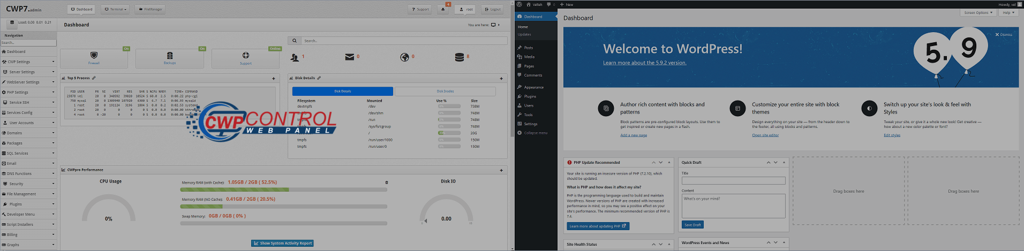Toggle the WordPress Events and News panel

[x=784, y=242]
